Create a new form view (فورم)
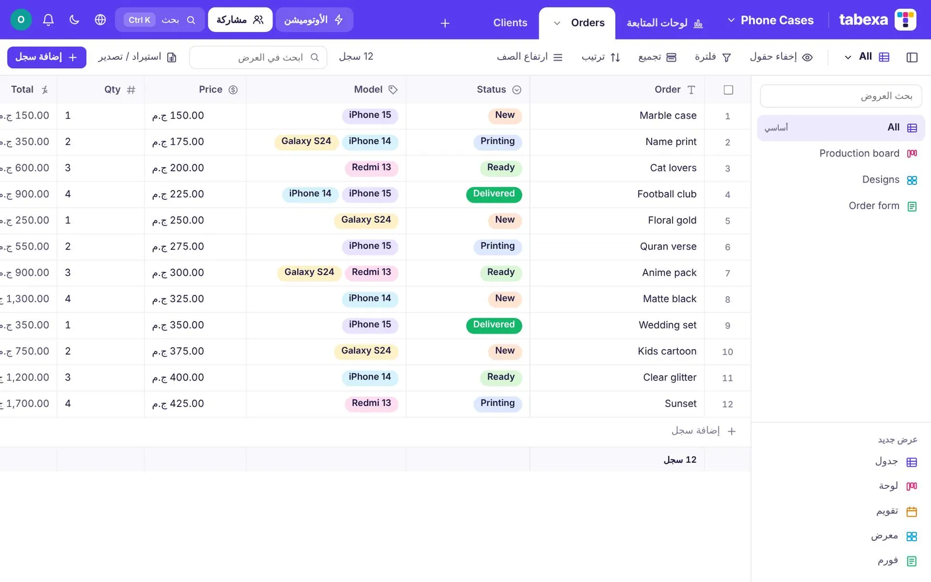 click(897, 561)
